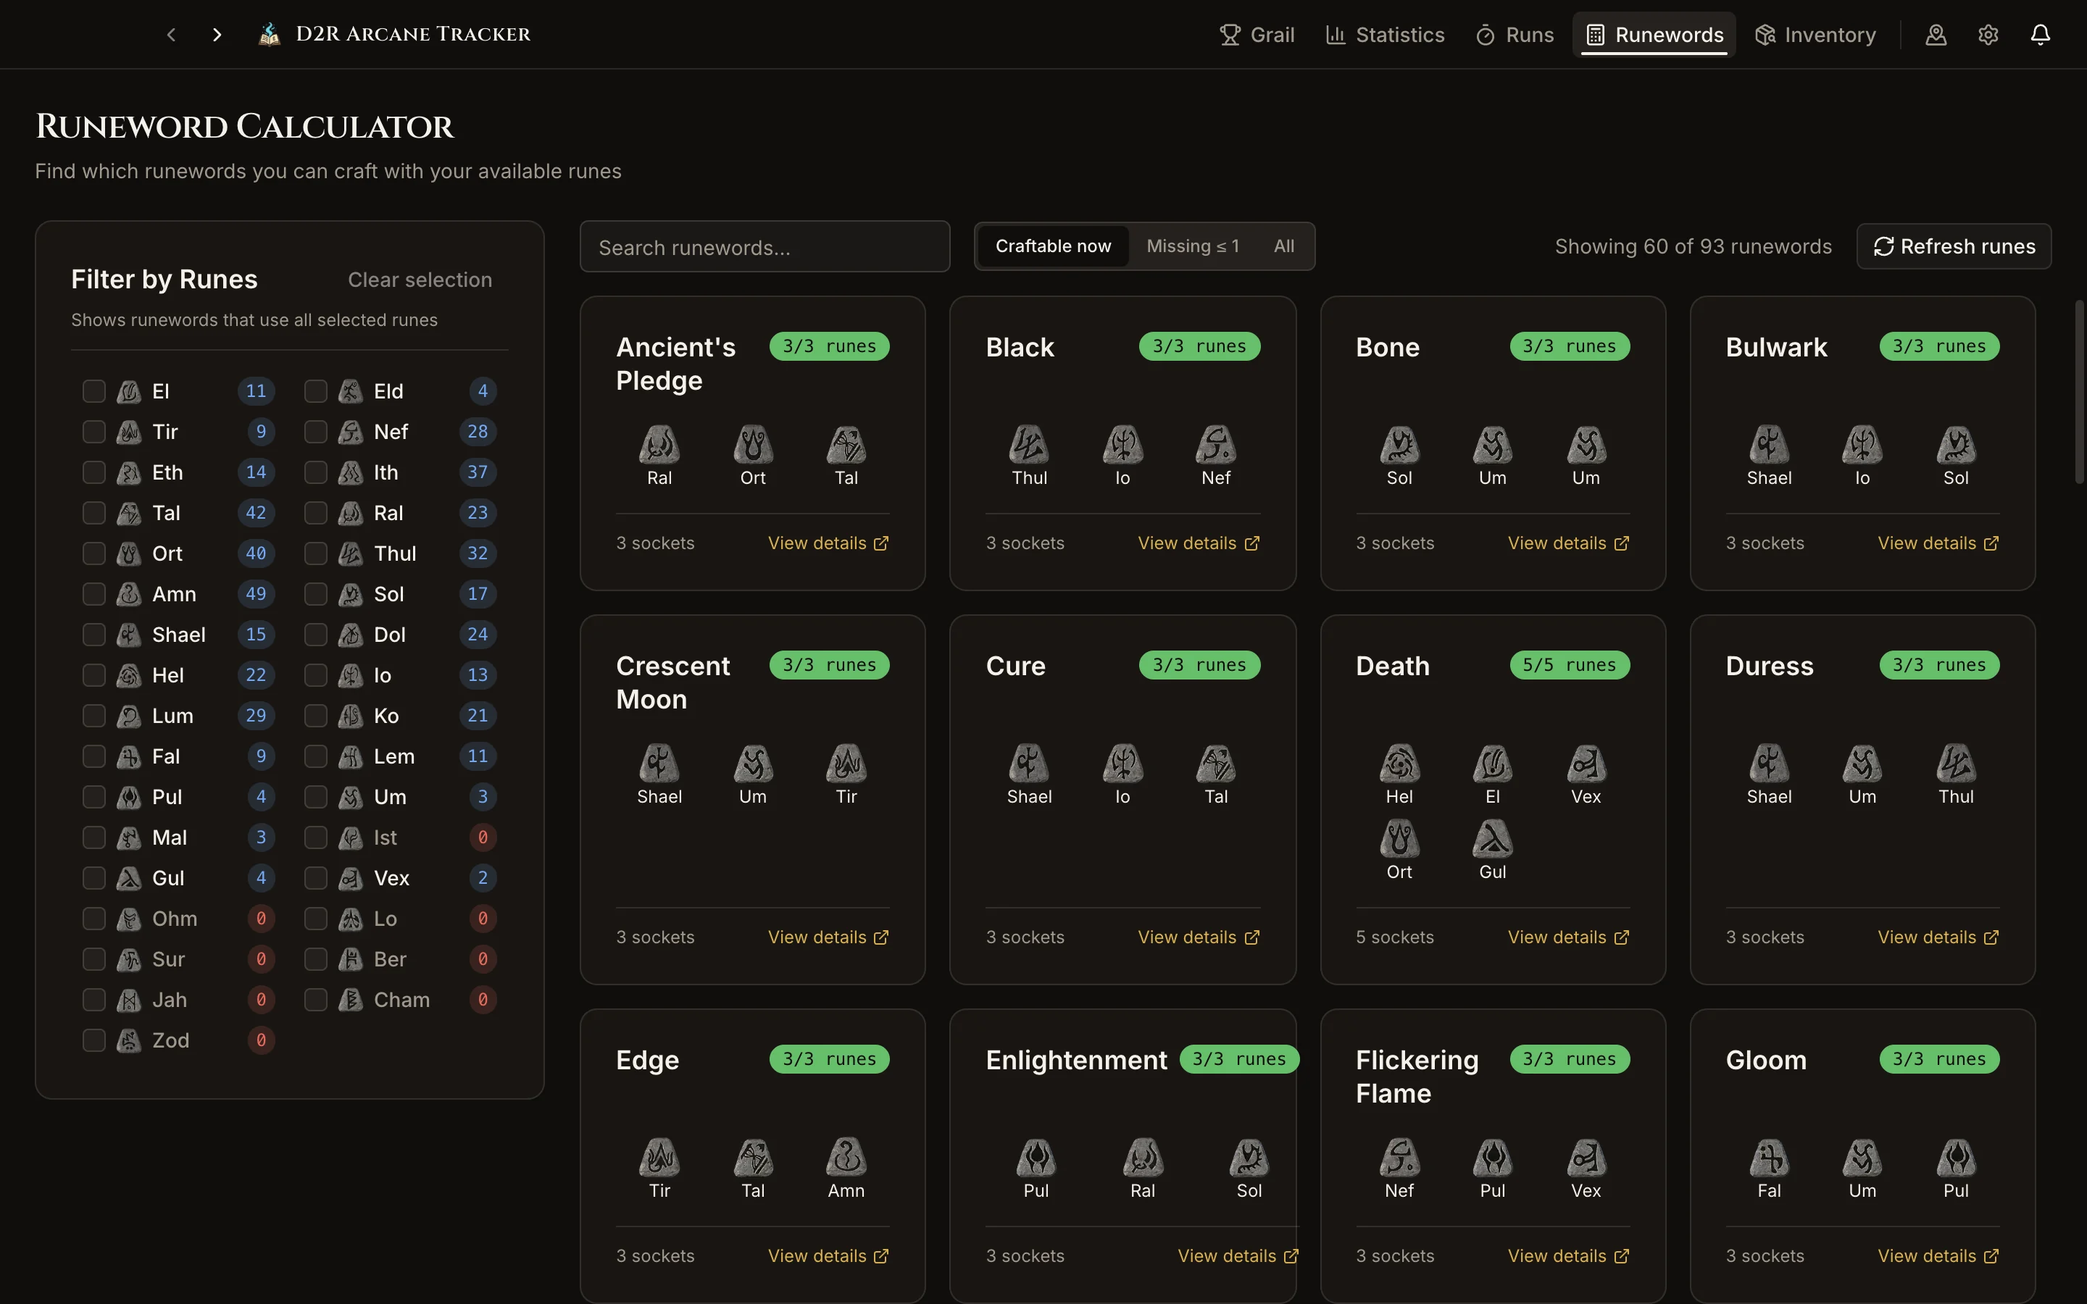Click the Io rune icon in Cure card
The height and width of the screenshot is (1304, 2087).
click(1122, 764)
